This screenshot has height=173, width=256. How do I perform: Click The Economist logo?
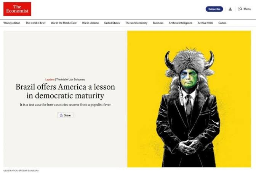(17, 9)
